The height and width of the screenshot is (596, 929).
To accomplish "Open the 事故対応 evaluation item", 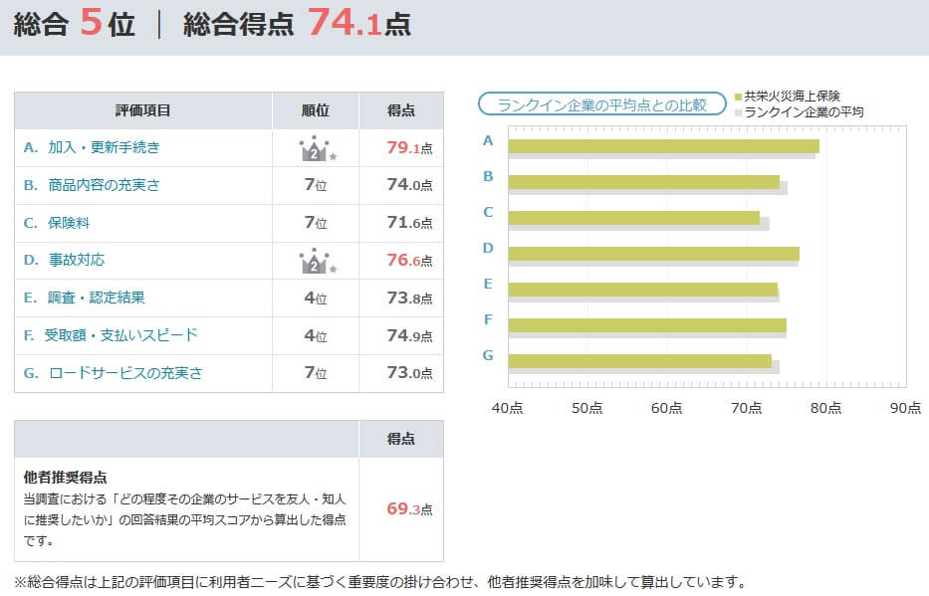I will point(76,260).
